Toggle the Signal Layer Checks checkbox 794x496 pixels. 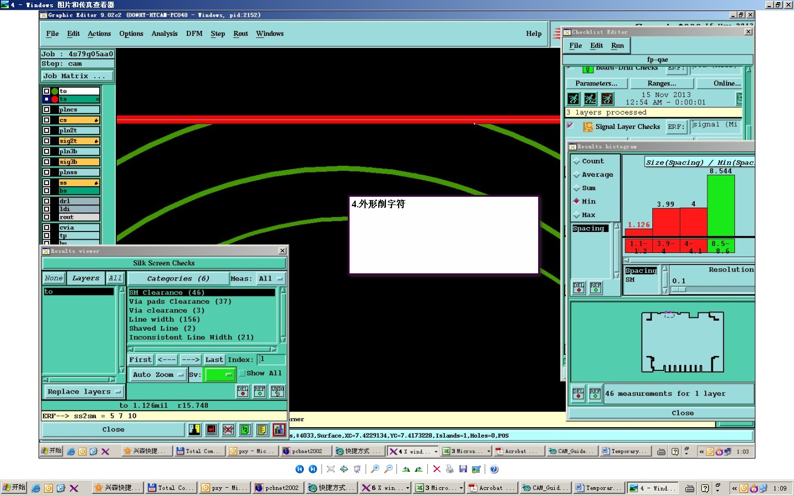click(x=570, y=126)
